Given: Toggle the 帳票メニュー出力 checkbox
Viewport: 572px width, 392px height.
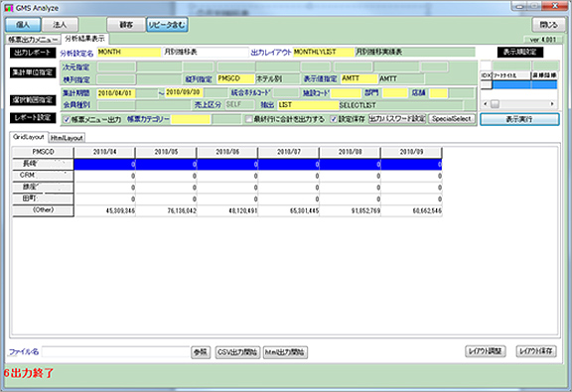Looking at the screenshot, I should tap(67, 120).
